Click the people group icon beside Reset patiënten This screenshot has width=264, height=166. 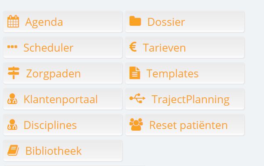[136, 124]
